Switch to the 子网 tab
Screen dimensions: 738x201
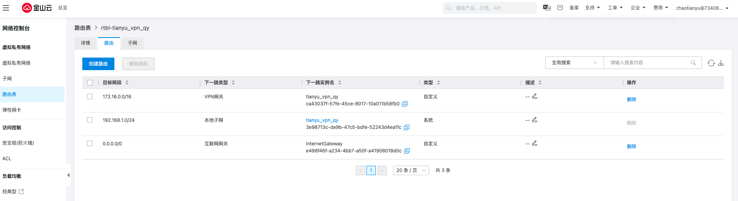132,43
